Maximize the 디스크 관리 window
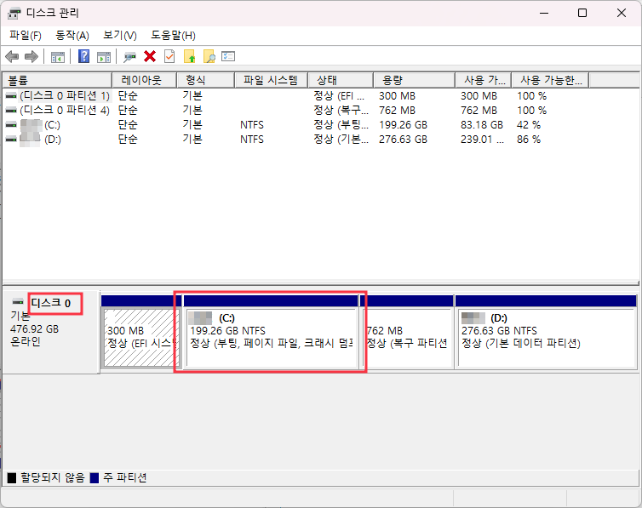The height and width of the screenshot is (508, 642). pyautogui.click(x=582, y=13)
